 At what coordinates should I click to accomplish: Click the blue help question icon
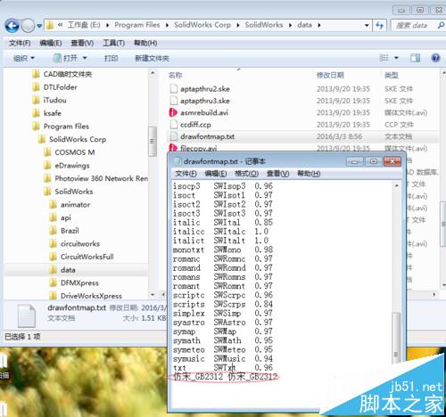[x=435, y=58]
